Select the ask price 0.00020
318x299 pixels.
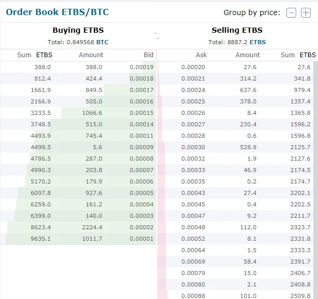pos(193,67)
